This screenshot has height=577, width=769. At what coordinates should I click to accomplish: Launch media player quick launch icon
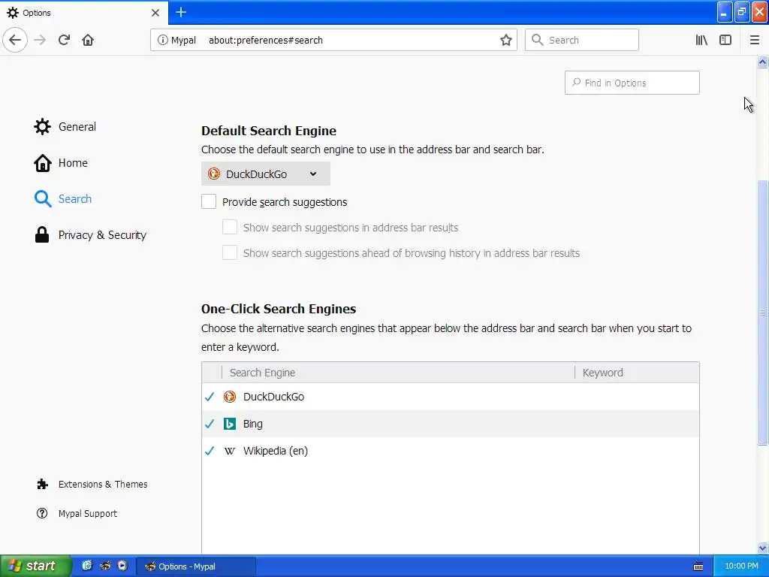(122, 566)
